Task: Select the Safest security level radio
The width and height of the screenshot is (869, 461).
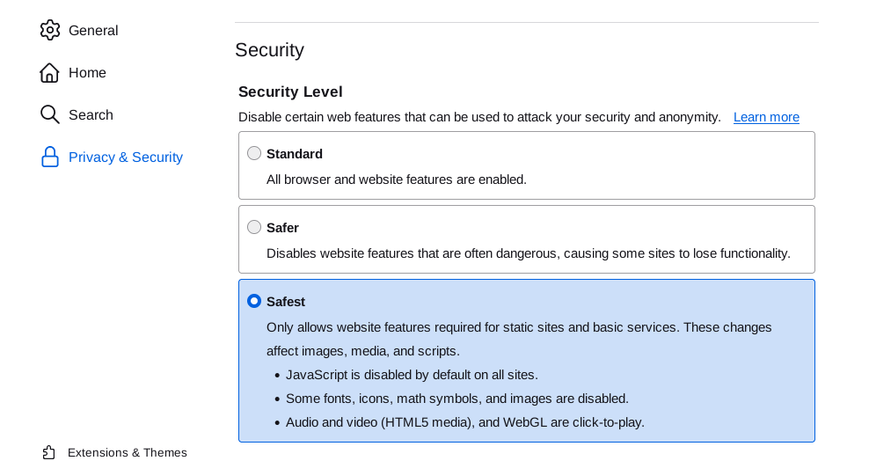Action: [x=254, y=301]
